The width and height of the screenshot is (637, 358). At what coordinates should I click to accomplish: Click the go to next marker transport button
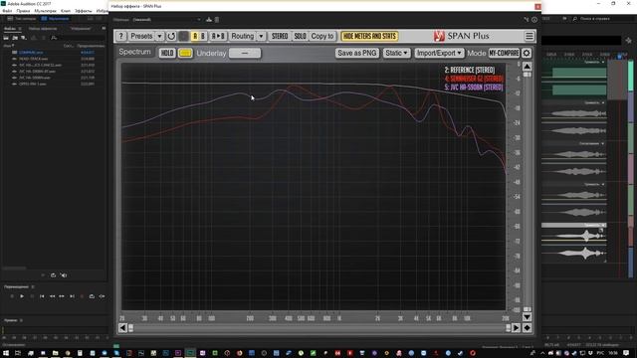point(72,296)
